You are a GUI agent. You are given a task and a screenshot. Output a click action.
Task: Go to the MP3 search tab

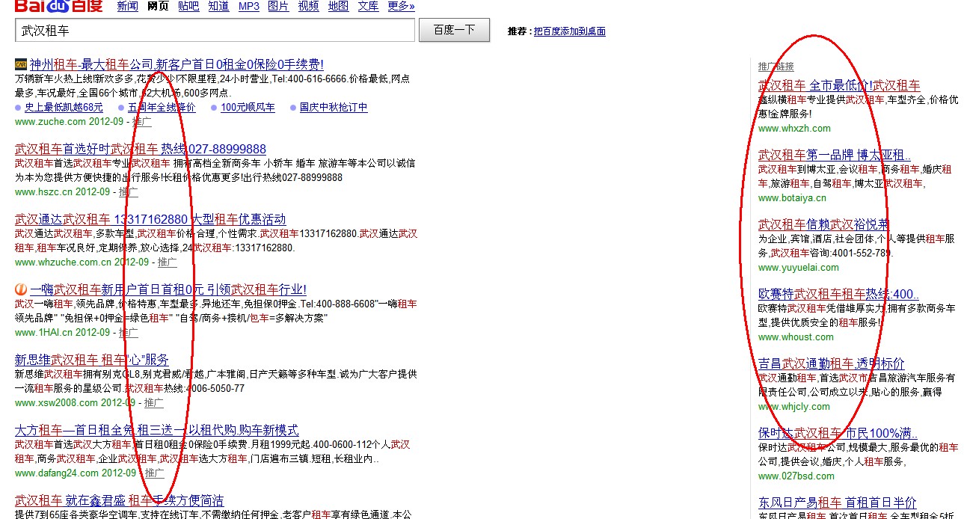pos(248,7)
